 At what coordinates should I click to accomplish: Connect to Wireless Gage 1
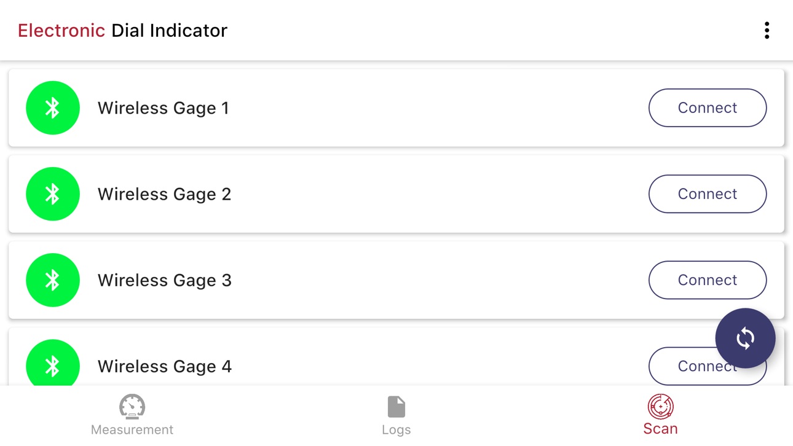(708, 108)
